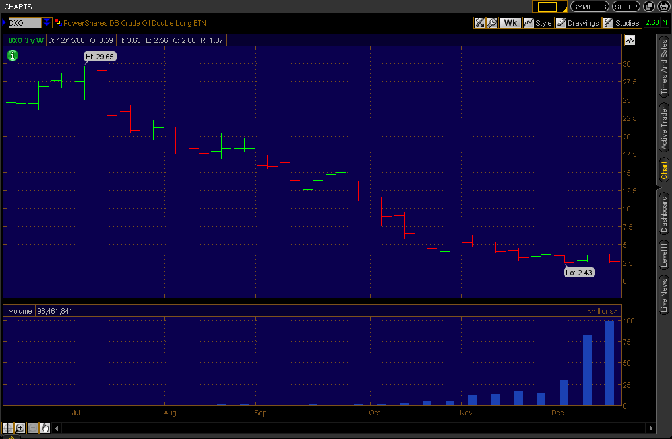Click the scroll left arrow
This screenshot has height=439, width=672.
[57, 428]
